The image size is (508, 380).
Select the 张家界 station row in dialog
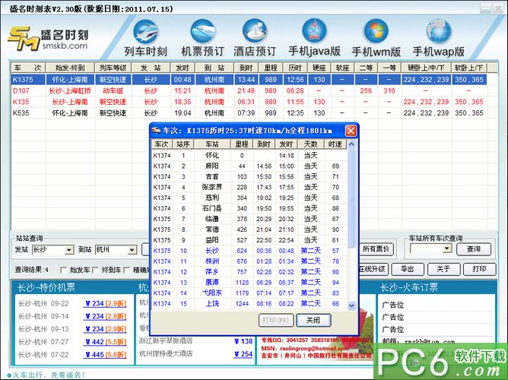[249, 187]
